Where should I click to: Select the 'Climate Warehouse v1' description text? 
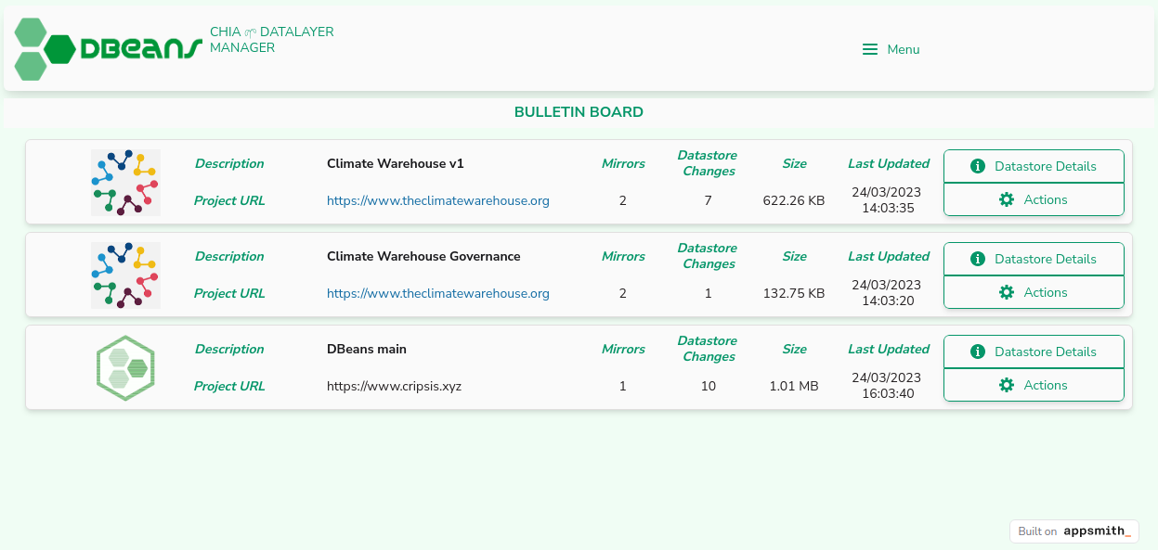pos(396,163)
